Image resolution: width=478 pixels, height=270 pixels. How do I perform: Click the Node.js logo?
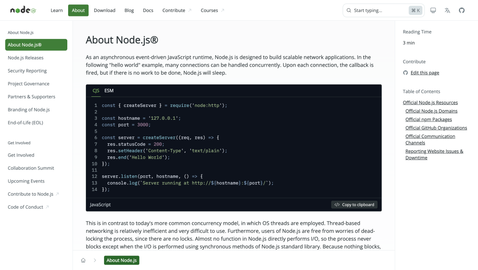coord(23,10)
